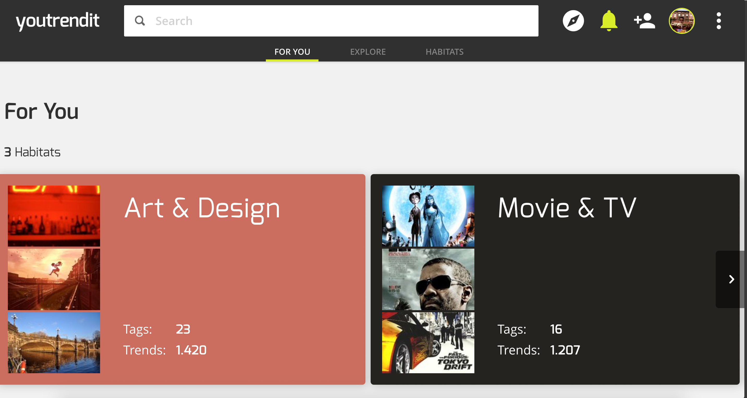Open the user profile avatar
Image resolution: width=747 pixels, height=398 pixels.
click(682, 21)
